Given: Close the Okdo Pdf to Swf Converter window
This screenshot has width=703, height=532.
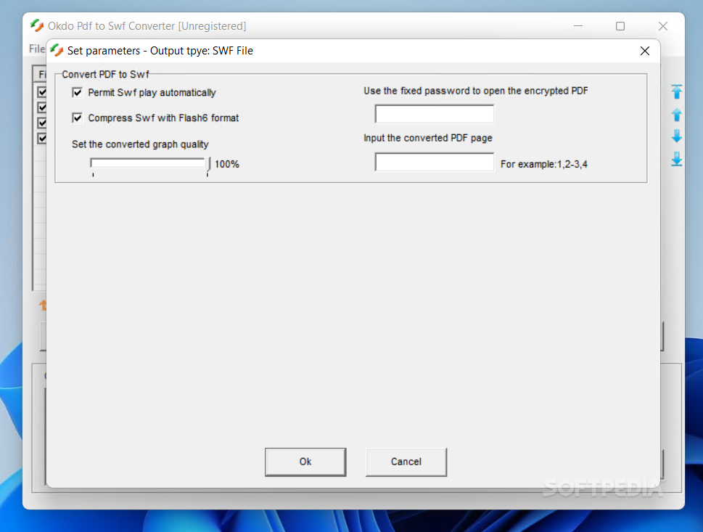Looking at the screenshot, I should [x=662, y=26].
